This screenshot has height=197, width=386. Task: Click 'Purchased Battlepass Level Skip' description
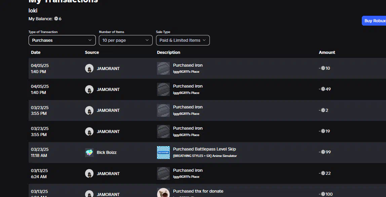(x=204, y=149)
